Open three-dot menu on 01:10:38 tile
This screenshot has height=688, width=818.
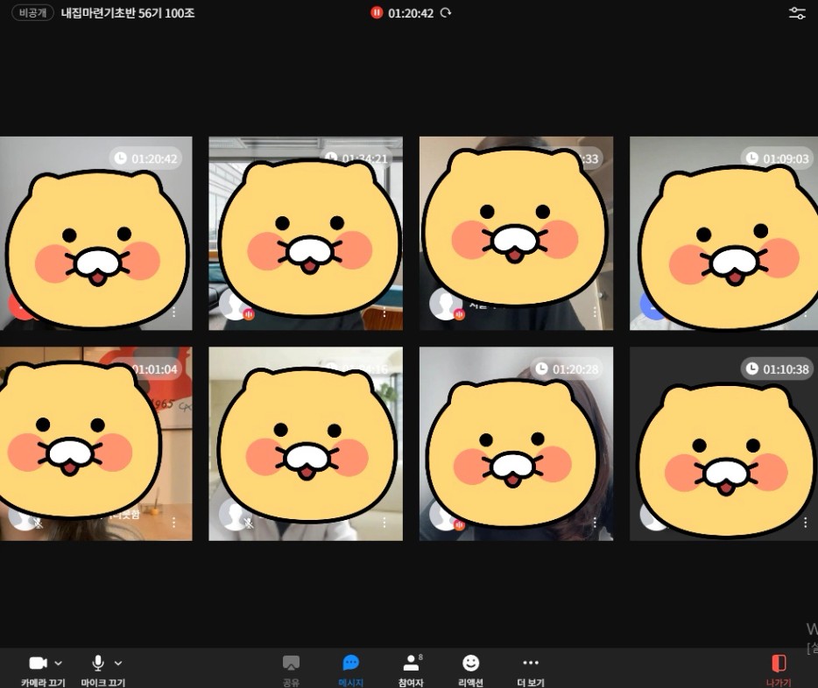point(806,522)
